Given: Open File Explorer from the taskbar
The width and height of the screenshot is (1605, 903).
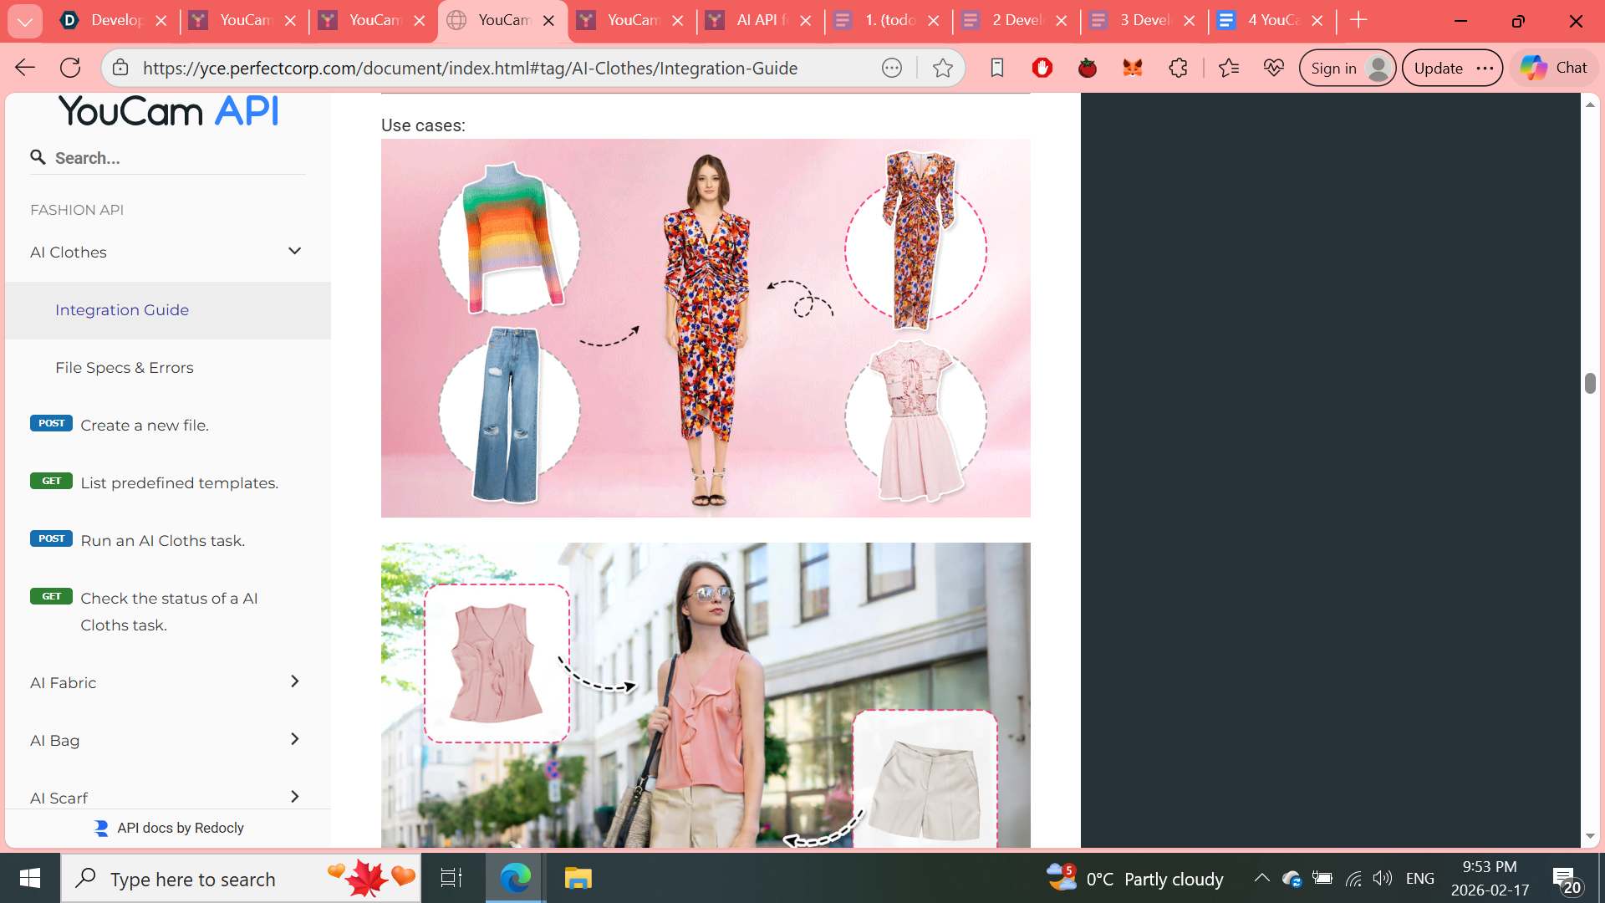Looking at the screenshot, I should pos(578,878).
